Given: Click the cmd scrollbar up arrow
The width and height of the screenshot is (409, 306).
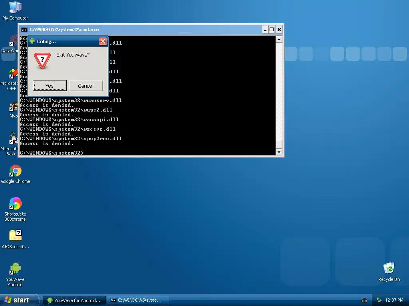Looking at the screenshot, I should (x=279, y=39).
